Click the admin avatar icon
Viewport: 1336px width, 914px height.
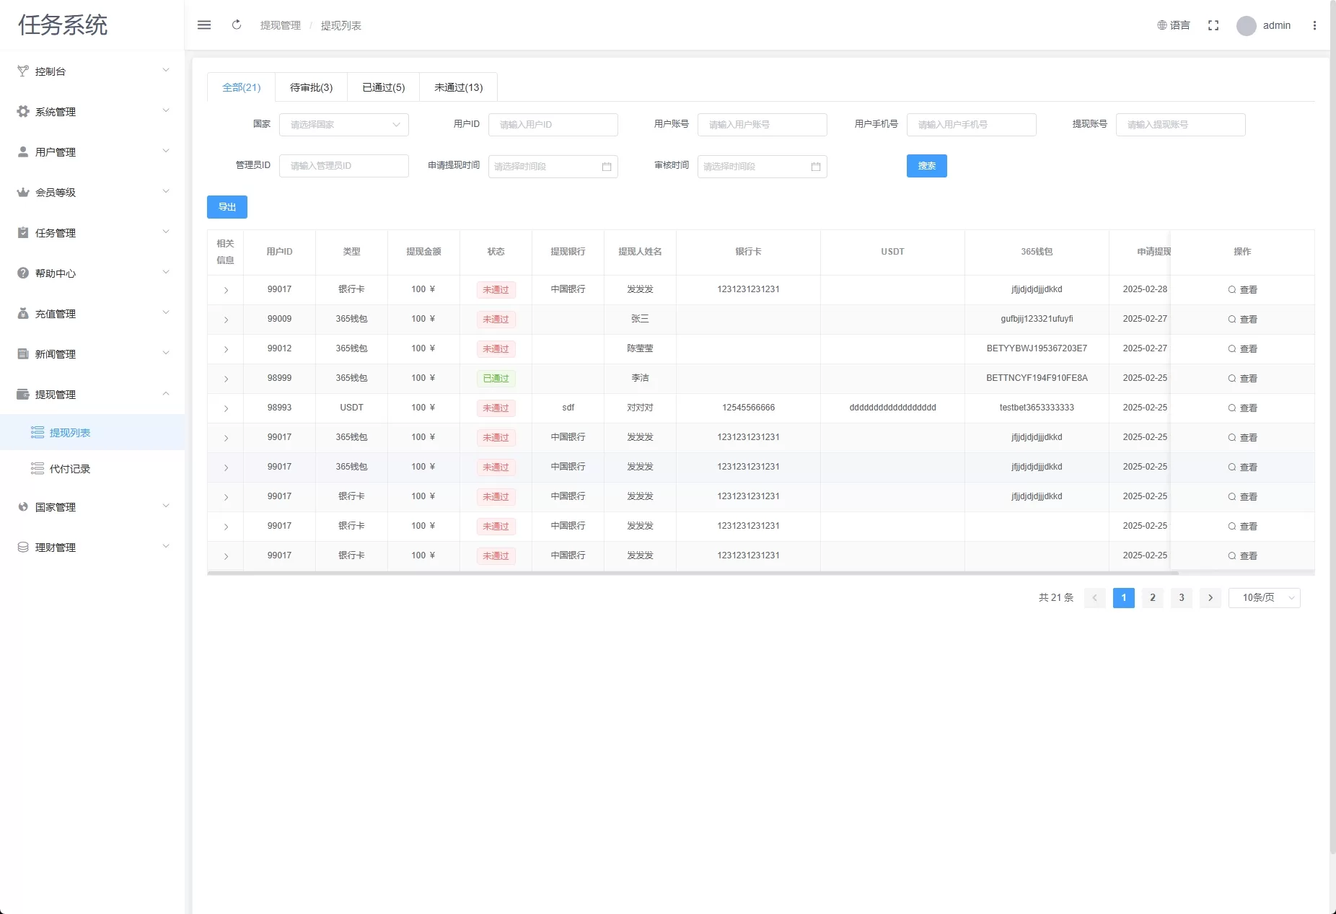pos(1246,26)
